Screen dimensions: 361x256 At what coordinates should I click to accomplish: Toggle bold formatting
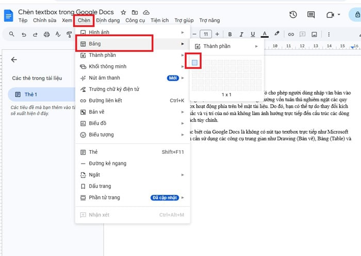tap(230, 34)
